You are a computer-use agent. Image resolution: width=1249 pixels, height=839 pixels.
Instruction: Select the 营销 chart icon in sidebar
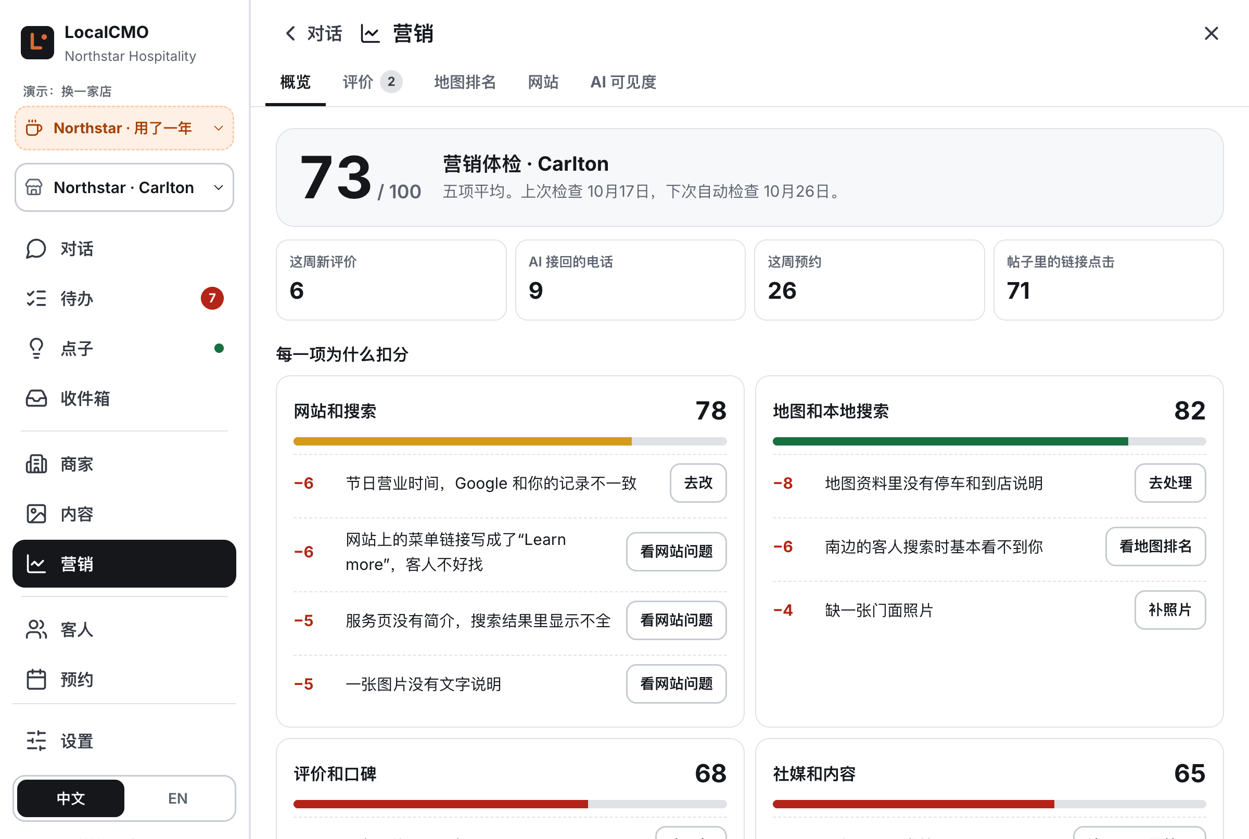click(36, 564)
